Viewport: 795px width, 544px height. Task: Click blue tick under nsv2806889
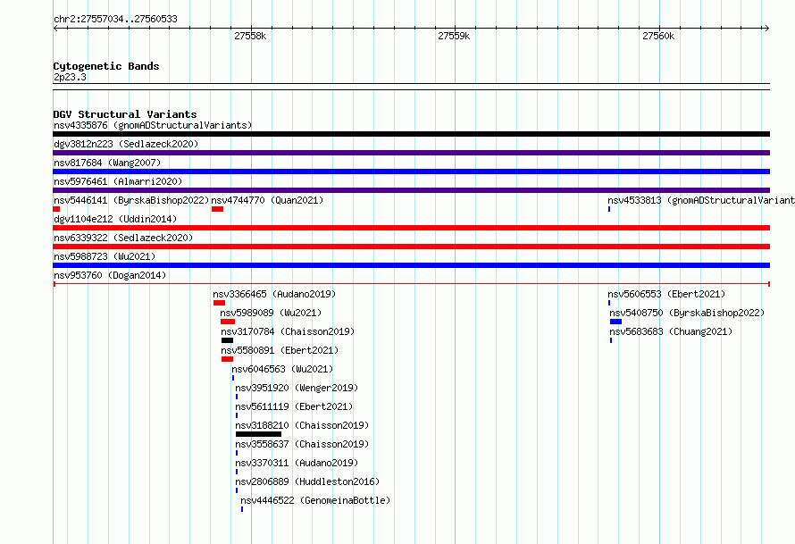237,490
